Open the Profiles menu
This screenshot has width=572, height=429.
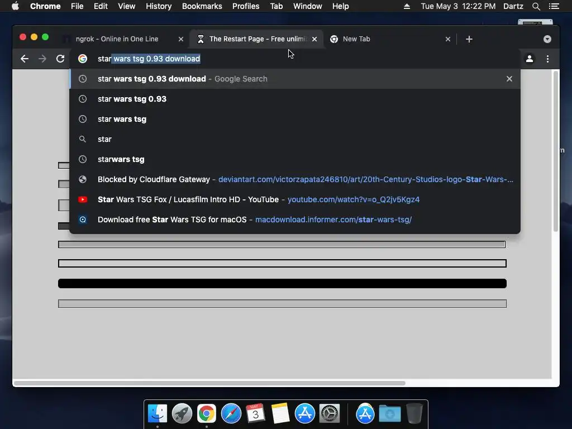point(246,6)
